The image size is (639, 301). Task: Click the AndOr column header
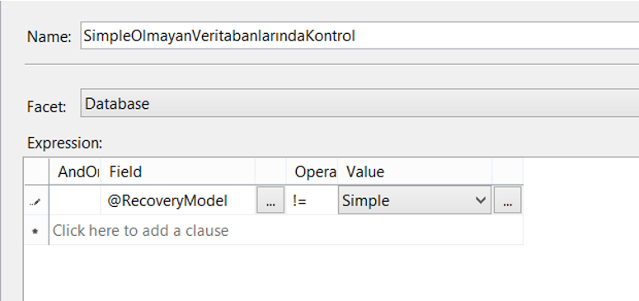(75, 172)
